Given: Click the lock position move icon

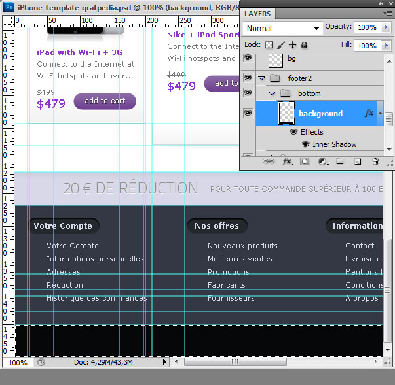Looking at the screenshot, I should 292,45.
